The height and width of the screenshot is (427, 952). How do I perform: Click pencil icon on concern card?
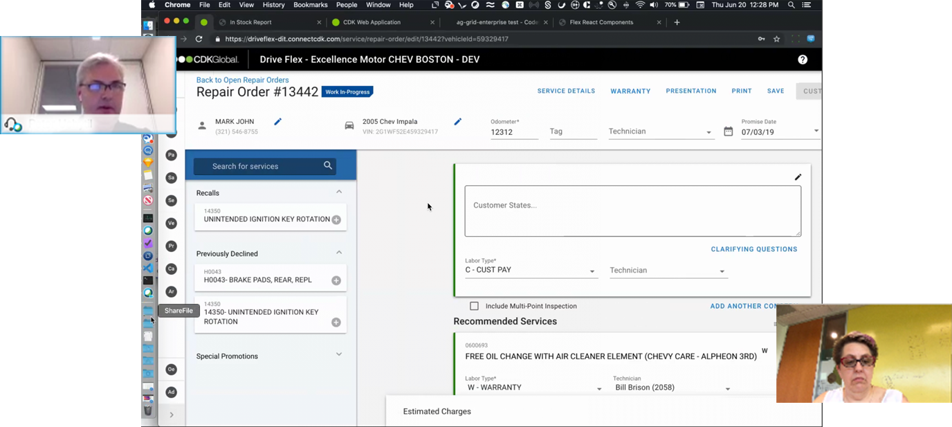pyautogui.click(x=798, y=177)
